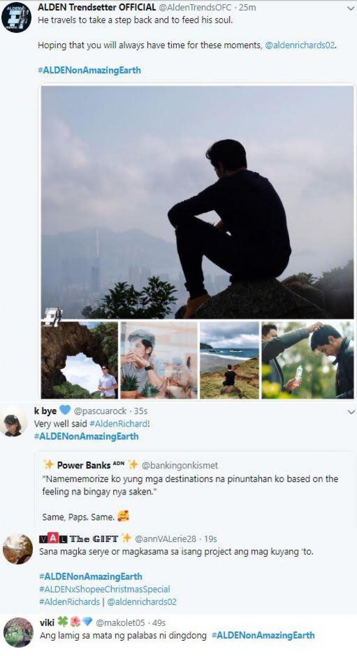
Task: Click @aldenrichards02 mention in VAL's tweet
Action: tap(142, 602)
